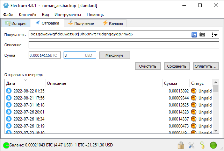Click the Сохранить button
The height and width of the screenshot is (151, 224).
click(176, 66)
